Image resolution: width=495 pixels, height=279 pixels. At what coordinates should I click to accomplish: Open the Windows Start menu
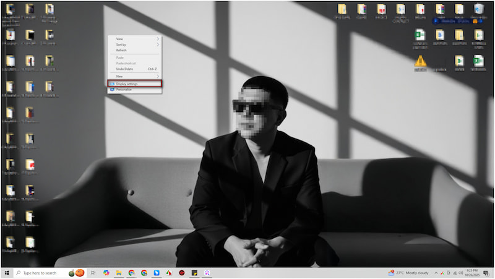pyautogui.click(x=6, y=273)
